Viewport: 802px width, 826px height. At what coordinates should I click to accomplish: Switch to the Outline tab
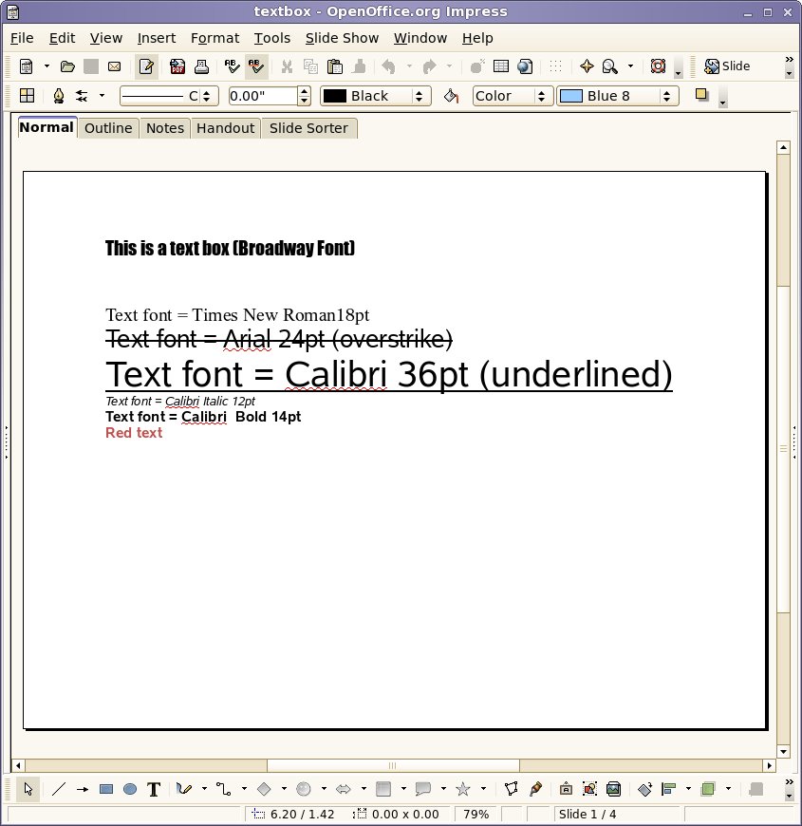coord(108,128)
